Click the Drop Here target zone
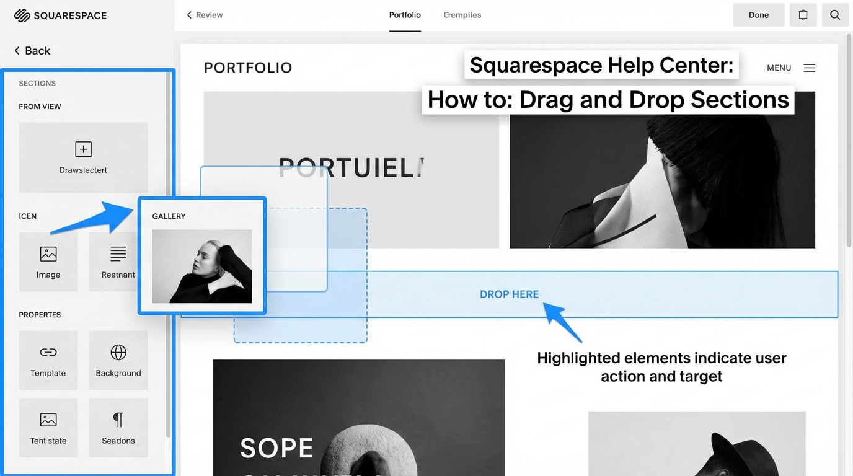 coord(509,294)
